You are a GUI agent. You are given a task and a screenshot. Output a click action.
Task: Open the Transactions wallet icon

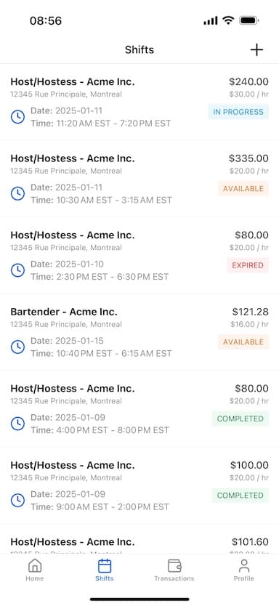[x=174, y=566]
